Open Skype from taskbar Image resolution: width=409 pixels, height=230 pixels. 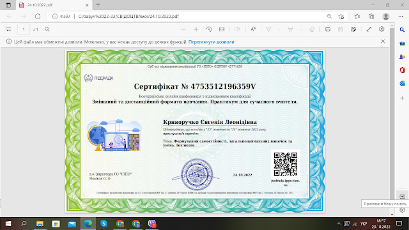[104, 224]
